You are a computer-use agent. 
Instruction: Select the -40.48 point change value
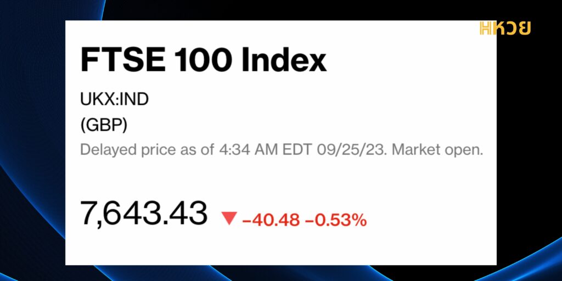click(x=271, y=220)
